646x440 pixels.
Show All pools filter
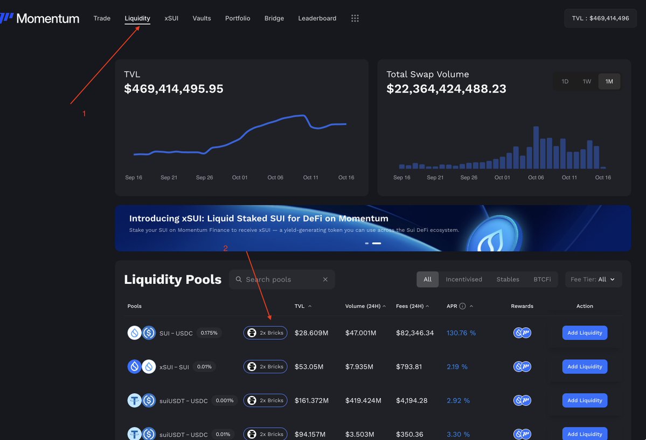[428, 280]
